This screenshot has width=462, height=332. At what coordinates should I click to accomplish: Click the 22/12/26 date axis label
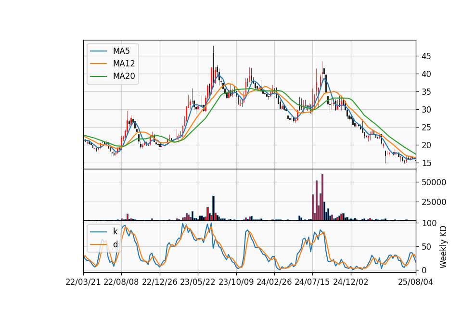click(160, 282)
